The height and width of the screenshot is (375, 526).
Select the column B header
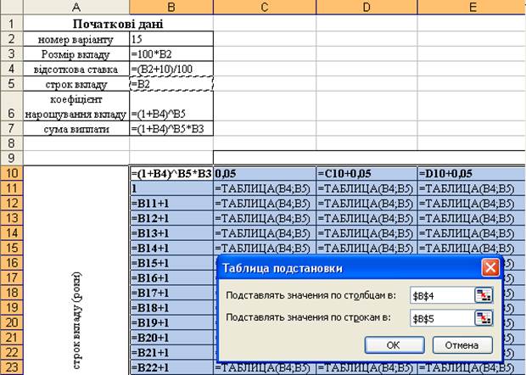click(x=171, y=7)
